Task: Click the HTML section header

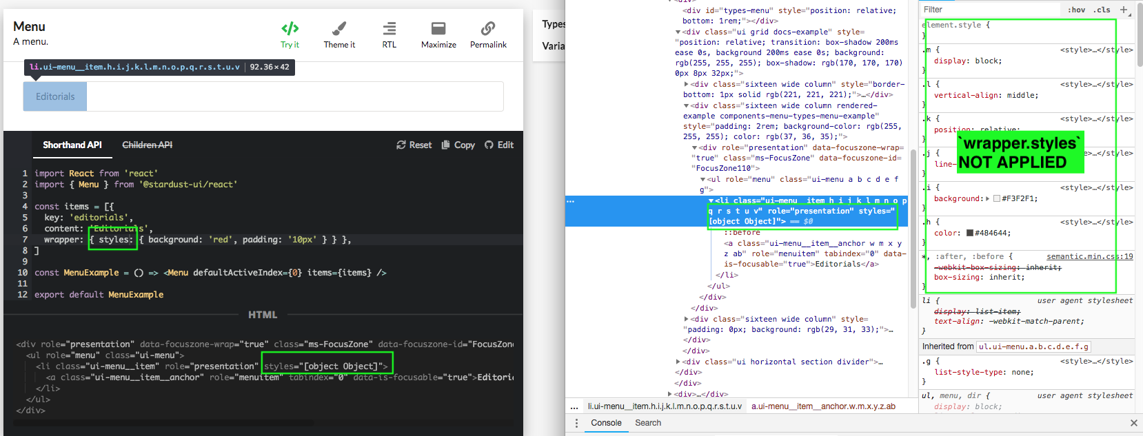Action: (x=263, y=315)
